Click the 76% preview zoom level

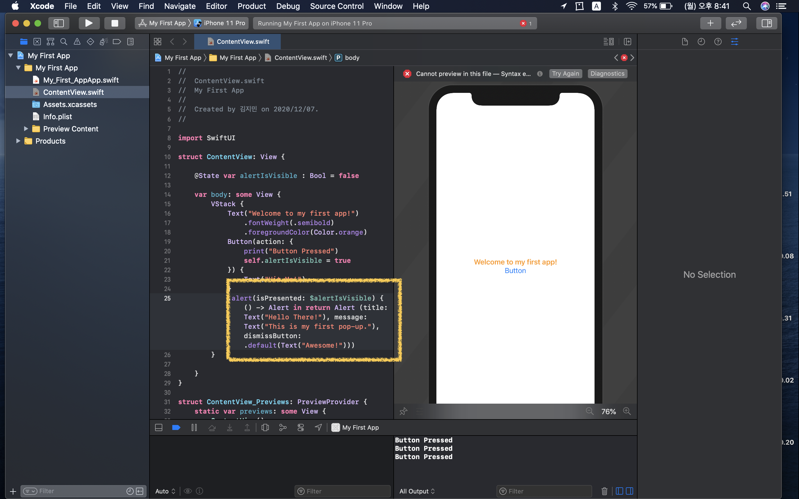click(x=608, y=412)
